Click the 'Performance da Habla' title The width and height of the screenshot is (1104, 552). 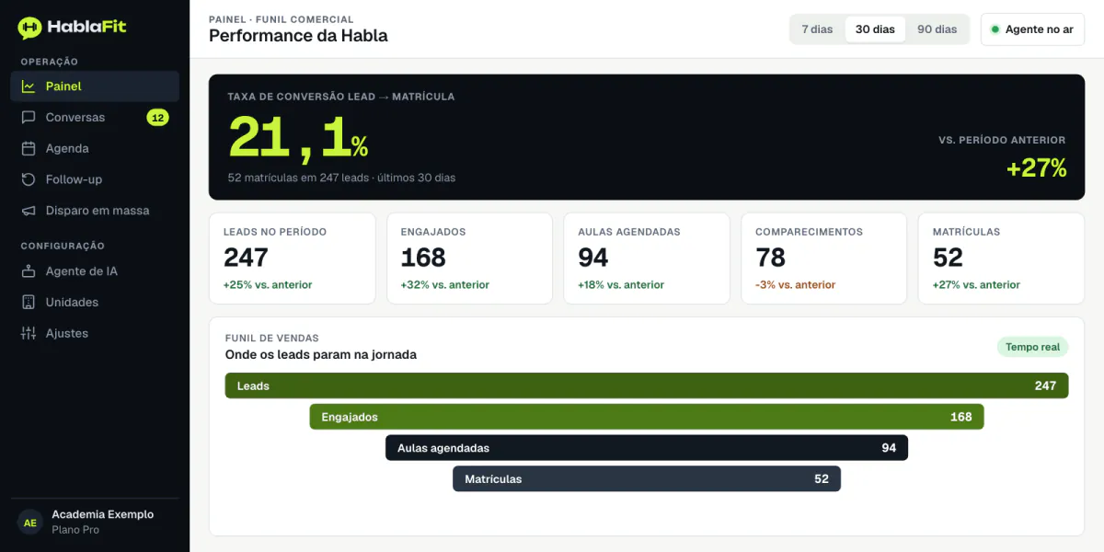(x=298, y=36)
